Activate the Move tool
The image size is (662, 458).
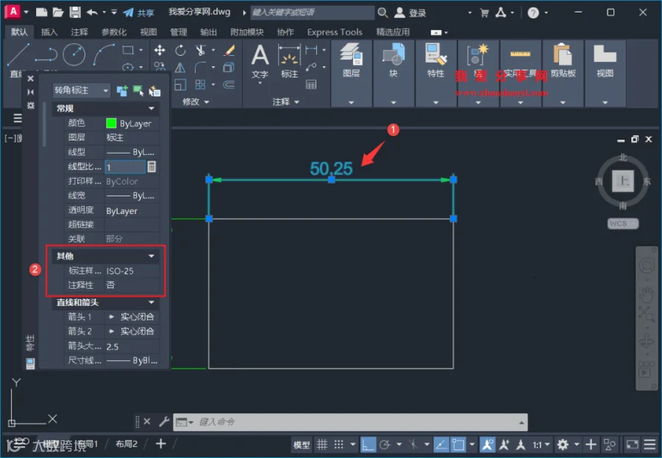160,51
